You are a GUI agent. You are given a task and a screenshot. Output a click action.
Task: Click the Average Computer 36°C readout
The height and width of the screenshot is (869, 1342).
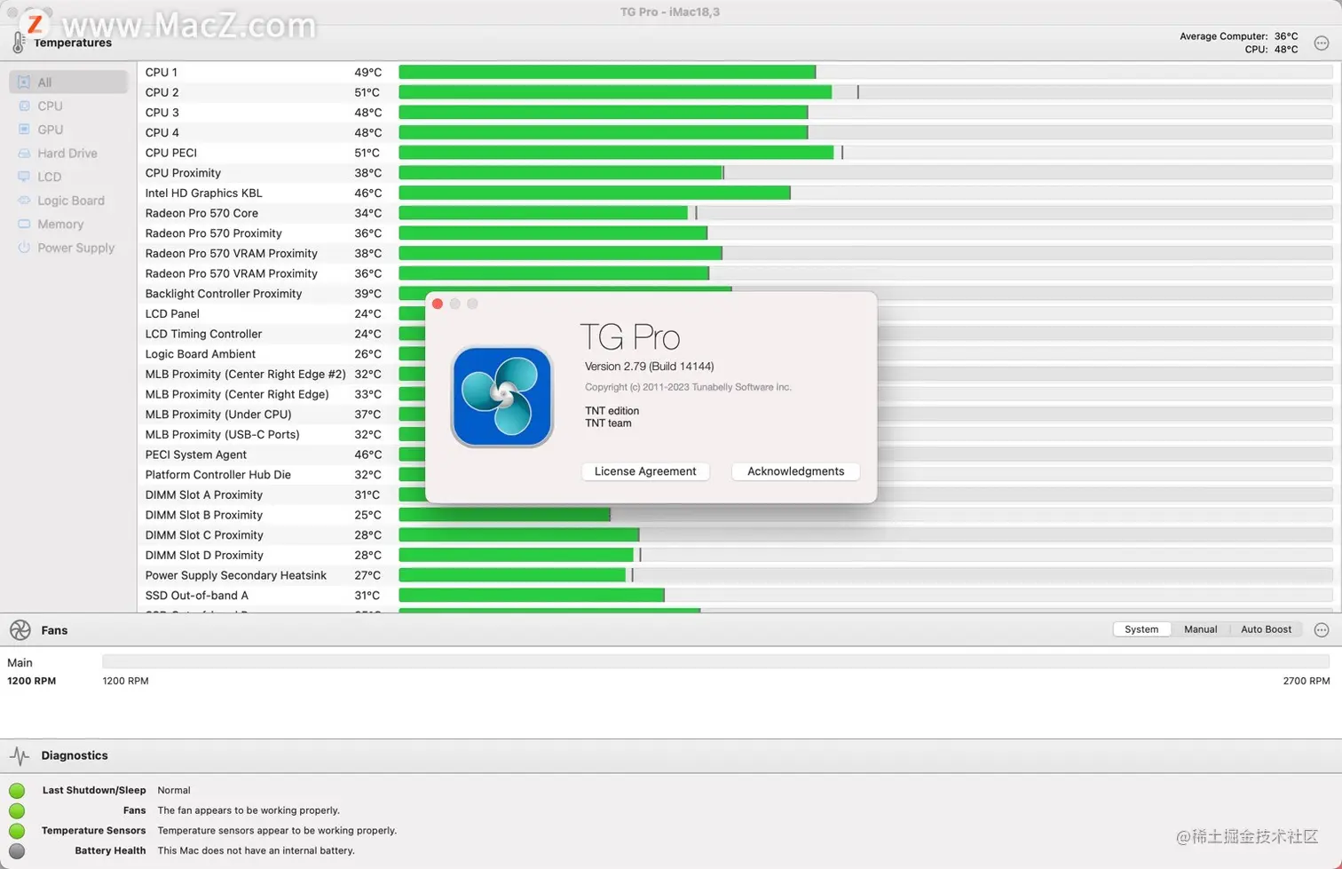pos(1238,36)
